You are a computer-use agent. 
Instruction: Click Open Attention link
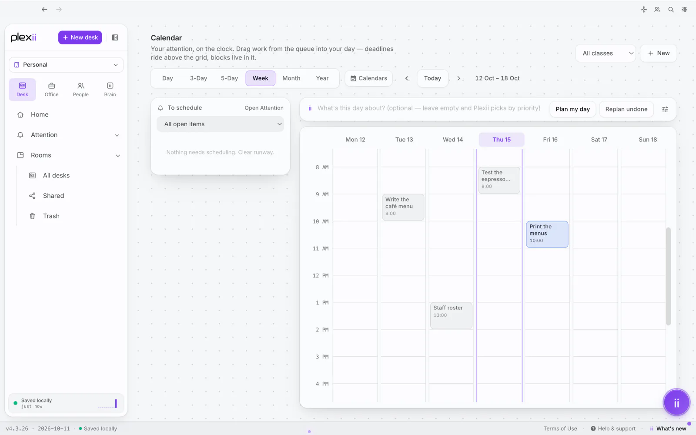264,108
